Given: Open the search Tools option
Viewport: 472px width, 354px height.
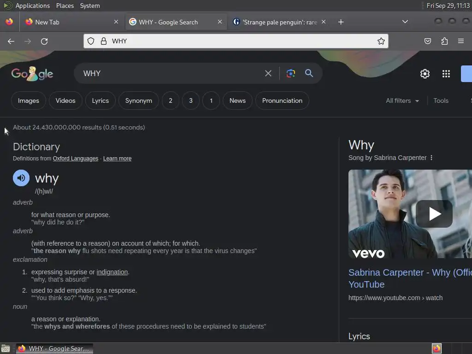Looking at the screenshot, I should tap(441, 100).
